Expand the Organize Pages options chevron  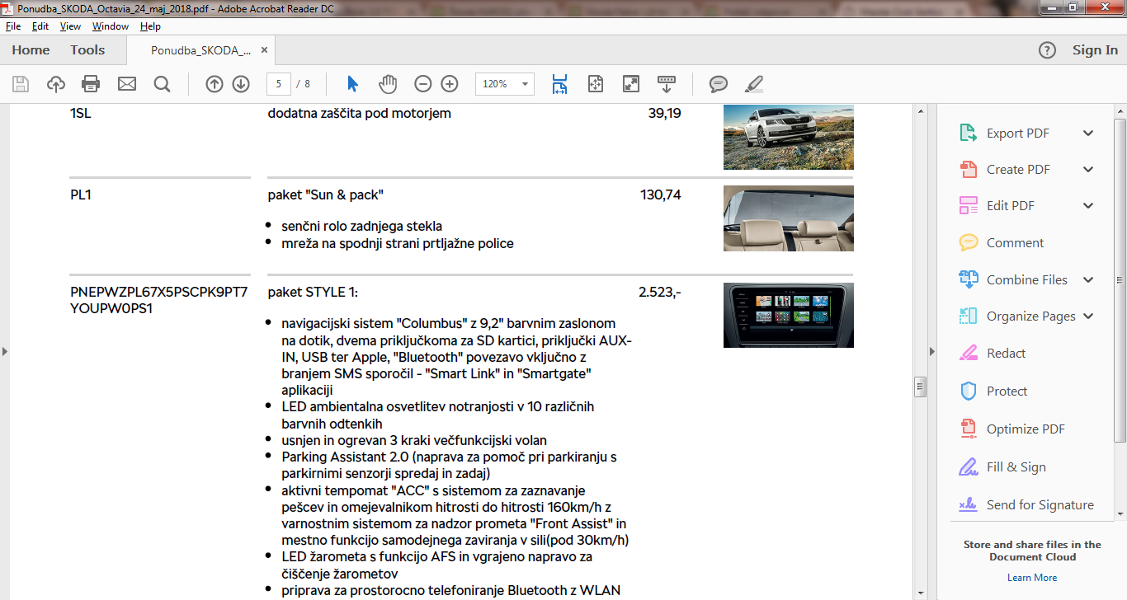pos(1088,316)
